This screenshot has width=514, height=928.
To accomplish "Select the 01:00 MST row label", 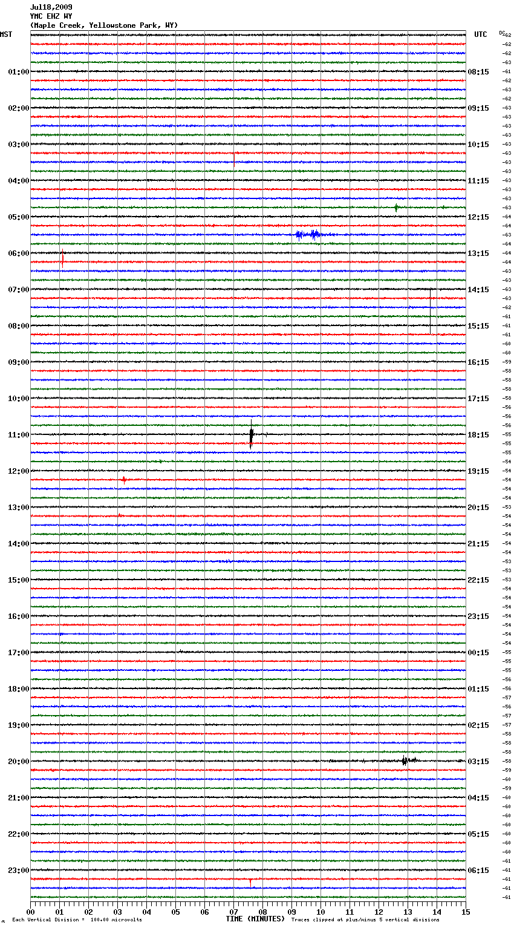I will click(19, 72).
